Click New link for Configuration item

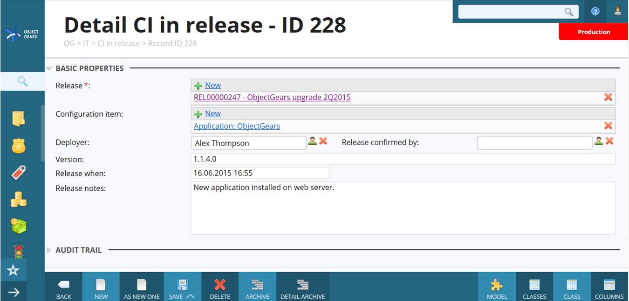[213, 114]
